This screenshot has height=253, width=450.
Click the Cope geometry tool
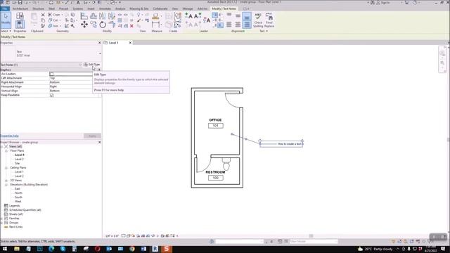point(54,14)
